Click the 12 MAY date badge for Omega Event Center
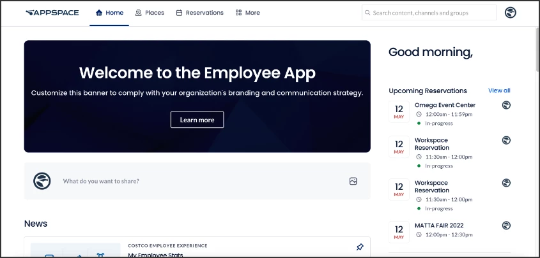 (399, 112)
